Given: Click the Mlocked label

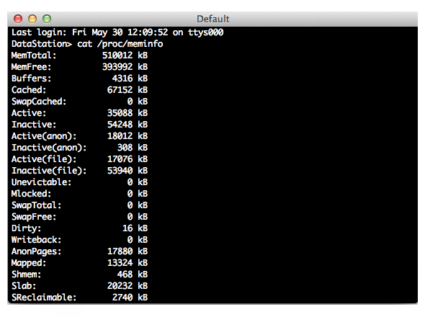Looking at the screenshot, I should tap(31, 194).
